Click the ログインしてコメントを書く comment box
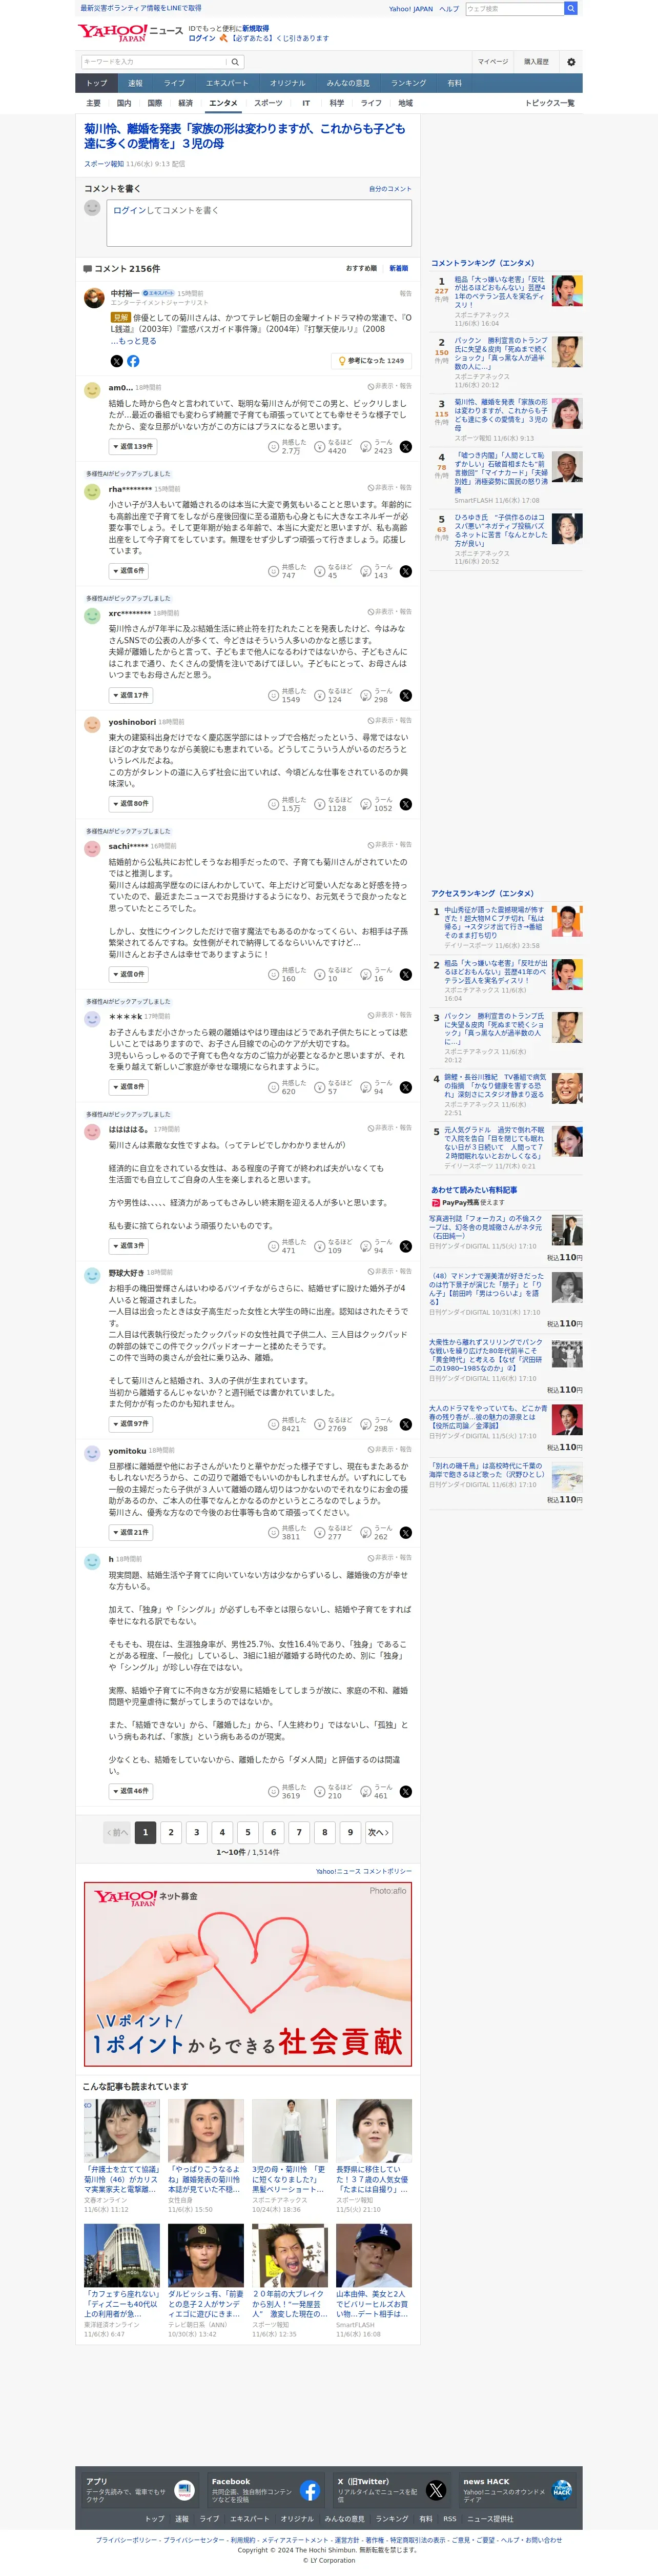Viewport: 658px width, 2576px height. [x=260, y=223]
